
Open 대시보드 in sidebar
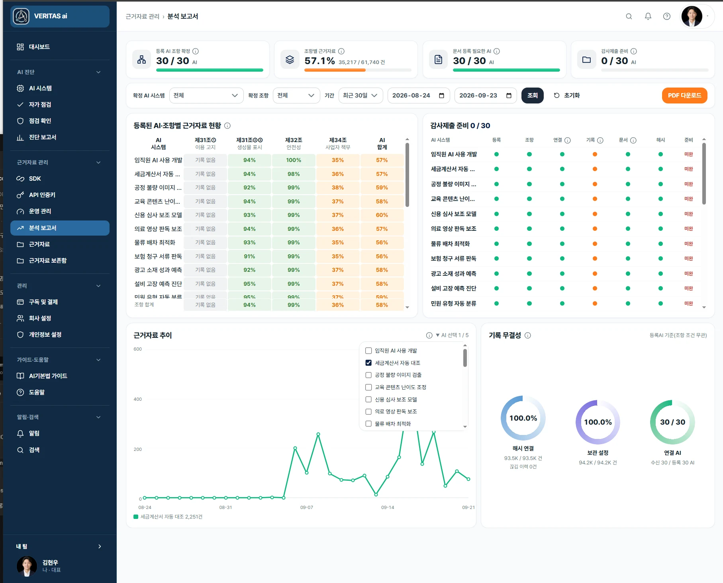coord(60,47)
